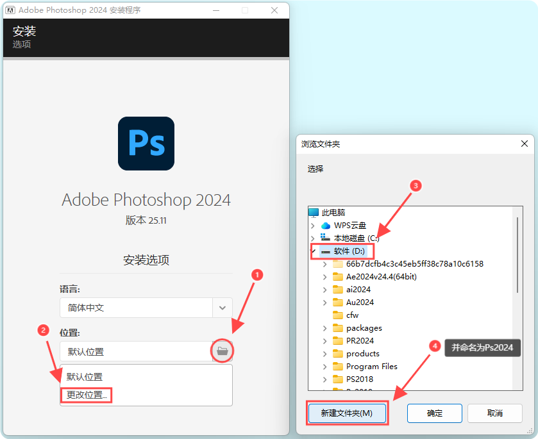Click the language dropdown chevron arrow
Image resolution: width=538 pixels, height=439 pixels.
[x=223, y=308]
